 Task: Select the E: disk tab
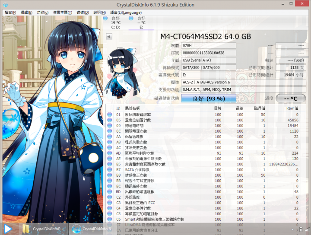(141, 23)
